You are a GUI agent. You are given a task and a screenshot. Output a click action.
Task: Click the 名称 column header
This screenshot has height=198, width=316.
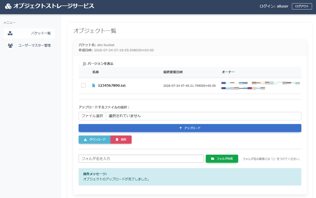point(95,72)
